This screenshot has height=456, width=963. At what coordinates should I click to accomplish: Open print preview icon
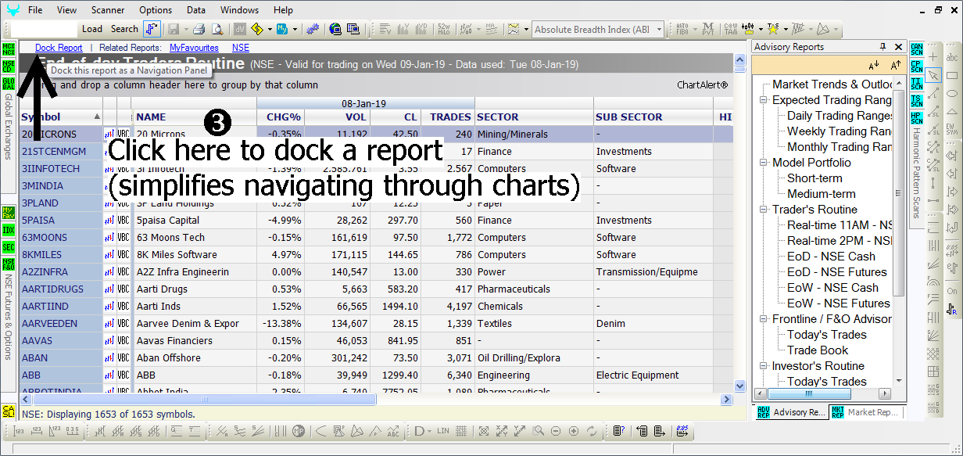click(x=217, y=29)
